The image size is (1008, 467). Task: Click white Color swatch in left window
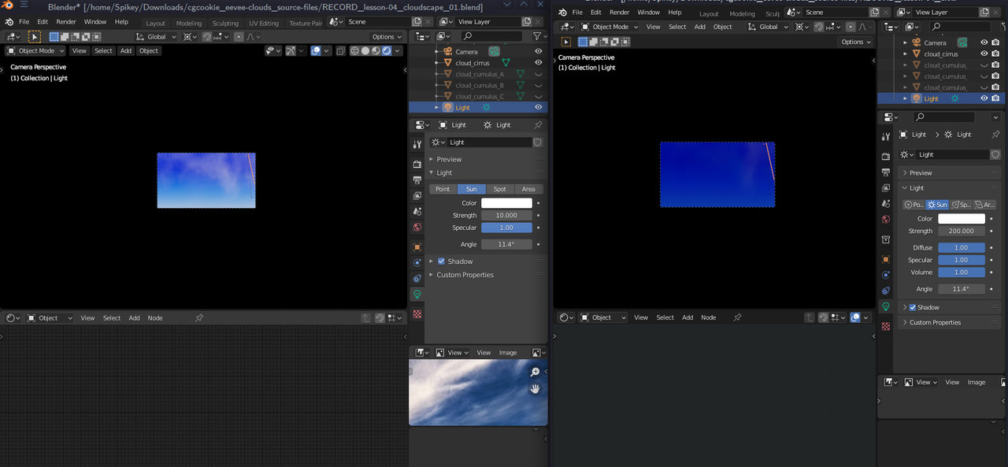(506, 203)
